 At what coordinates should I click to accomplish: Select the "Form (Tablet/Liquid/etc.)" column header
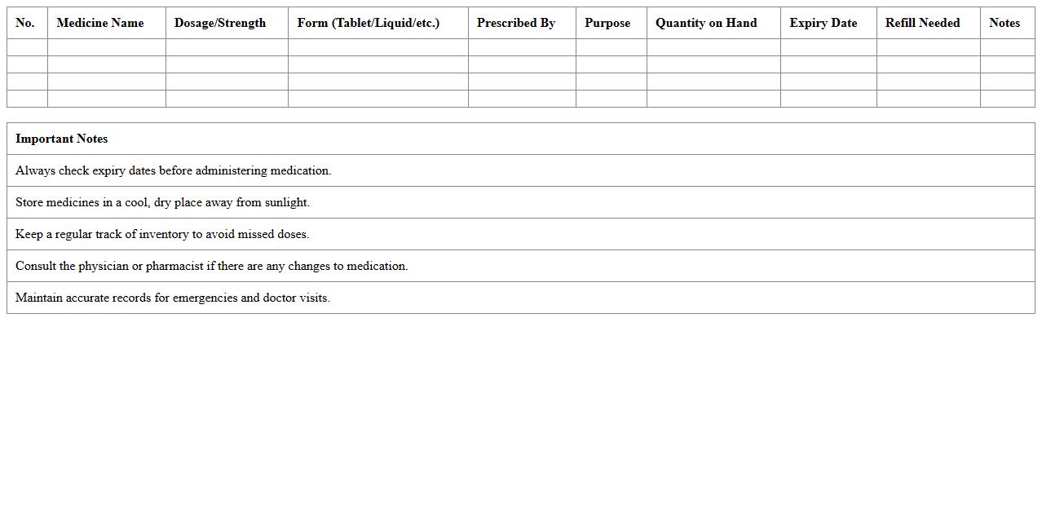coord(369,23)
